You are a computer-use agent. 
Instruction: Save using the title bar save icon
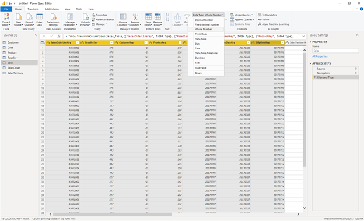(x=10, y=3)
